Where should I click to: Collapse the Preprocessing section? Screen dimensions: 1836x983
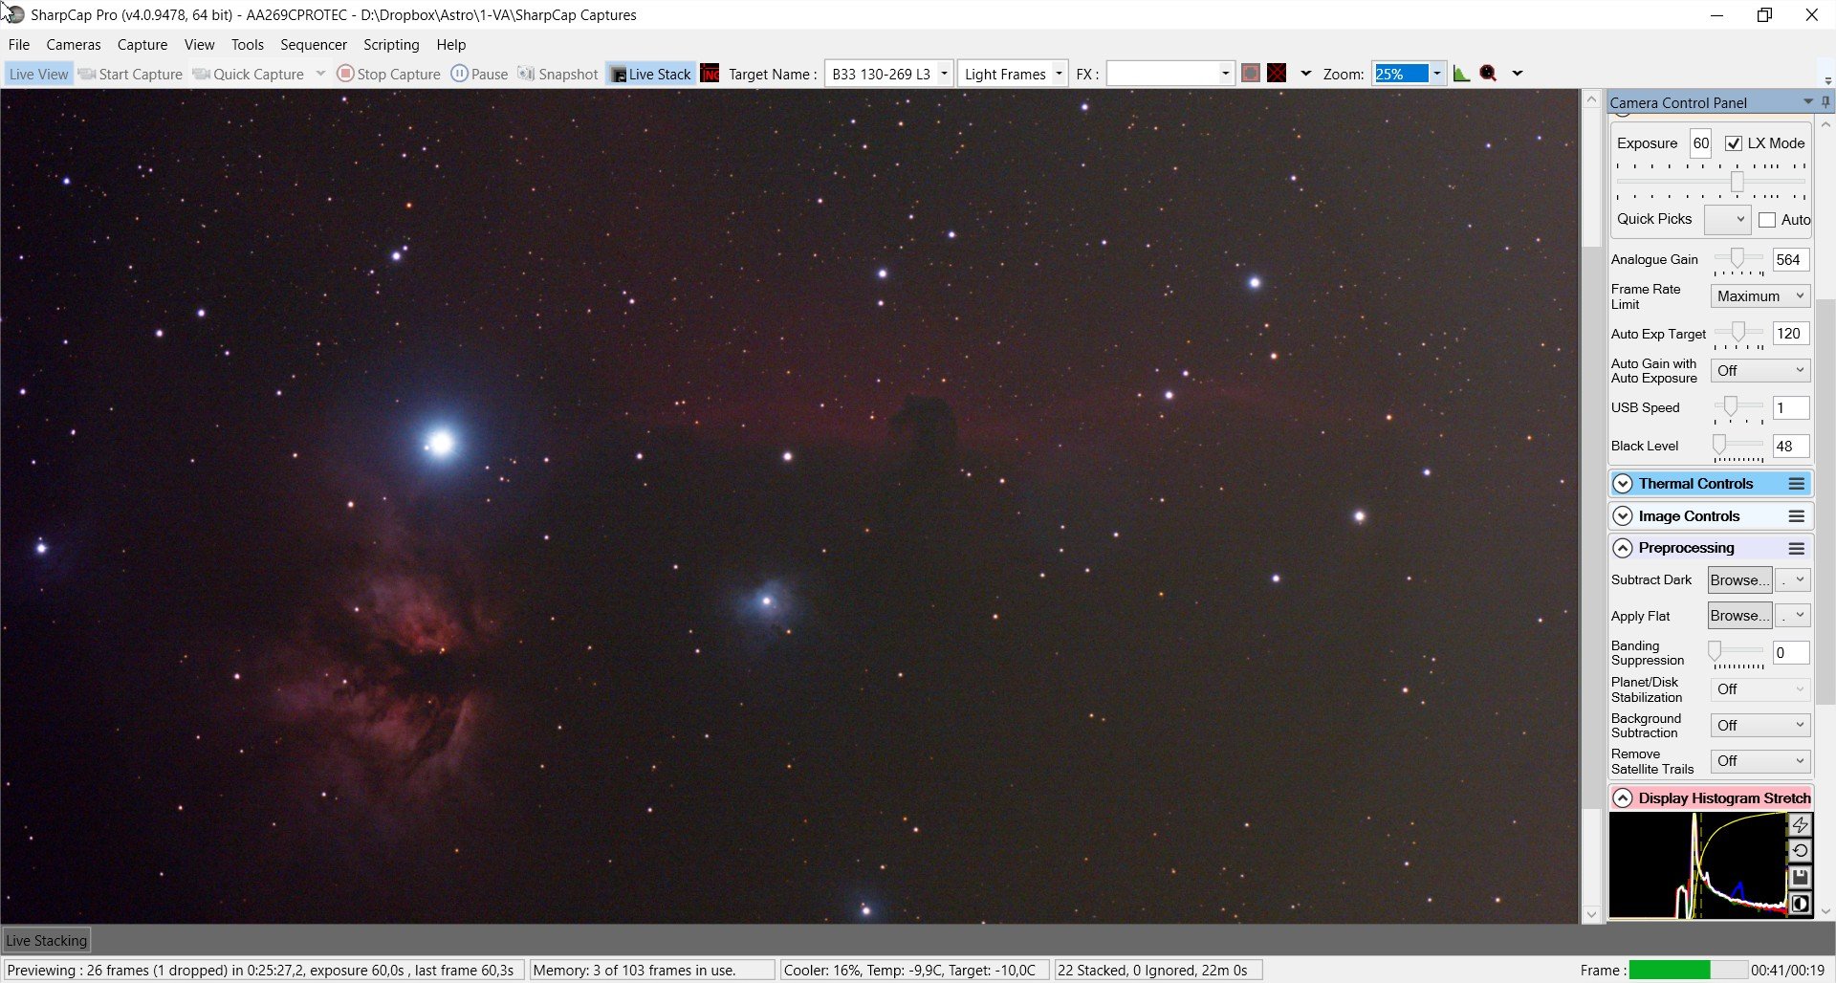pos(1623,548)
